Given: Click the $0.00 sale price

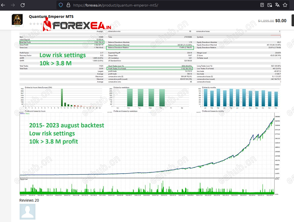Looking at the screenshot, I should [281, 21].
